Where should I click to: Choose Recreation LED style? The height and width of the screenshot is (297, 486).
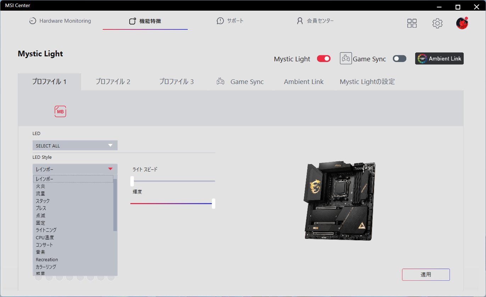pos(73,259)
